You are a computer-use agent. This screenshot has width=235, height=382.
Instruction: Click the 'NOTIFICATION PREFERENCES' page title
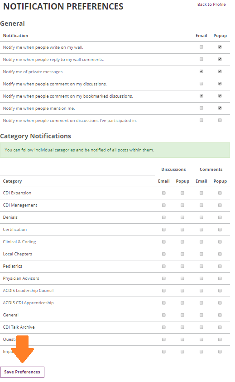point(63,6)
